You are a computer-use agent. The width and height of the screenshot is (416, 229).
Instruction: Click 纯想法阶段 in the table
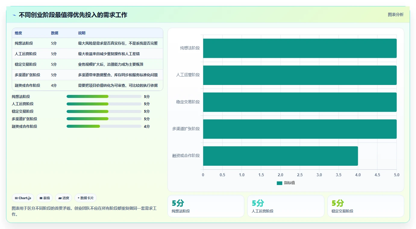(24, 43)
